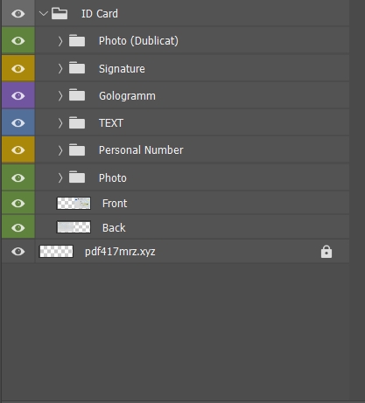Click the folder icon of the Signature group
The width and height of the screenshot is (365, 403).
click(77, 68)
